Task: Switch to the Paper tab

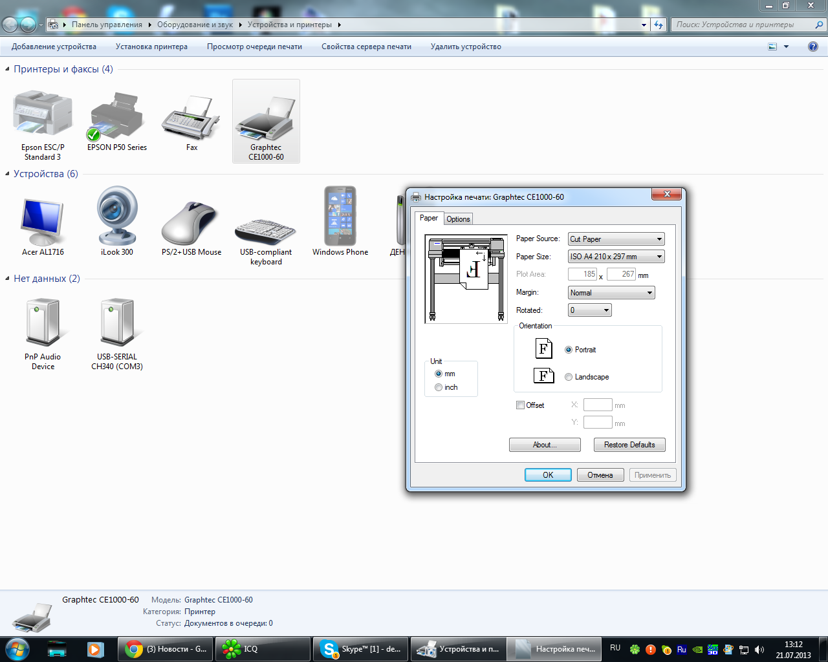Action: pos(429,218)
